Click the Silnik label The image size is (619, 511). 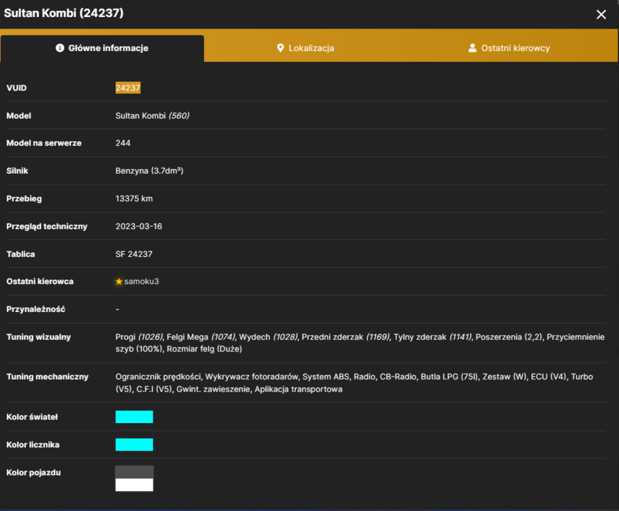pos(17,170)
